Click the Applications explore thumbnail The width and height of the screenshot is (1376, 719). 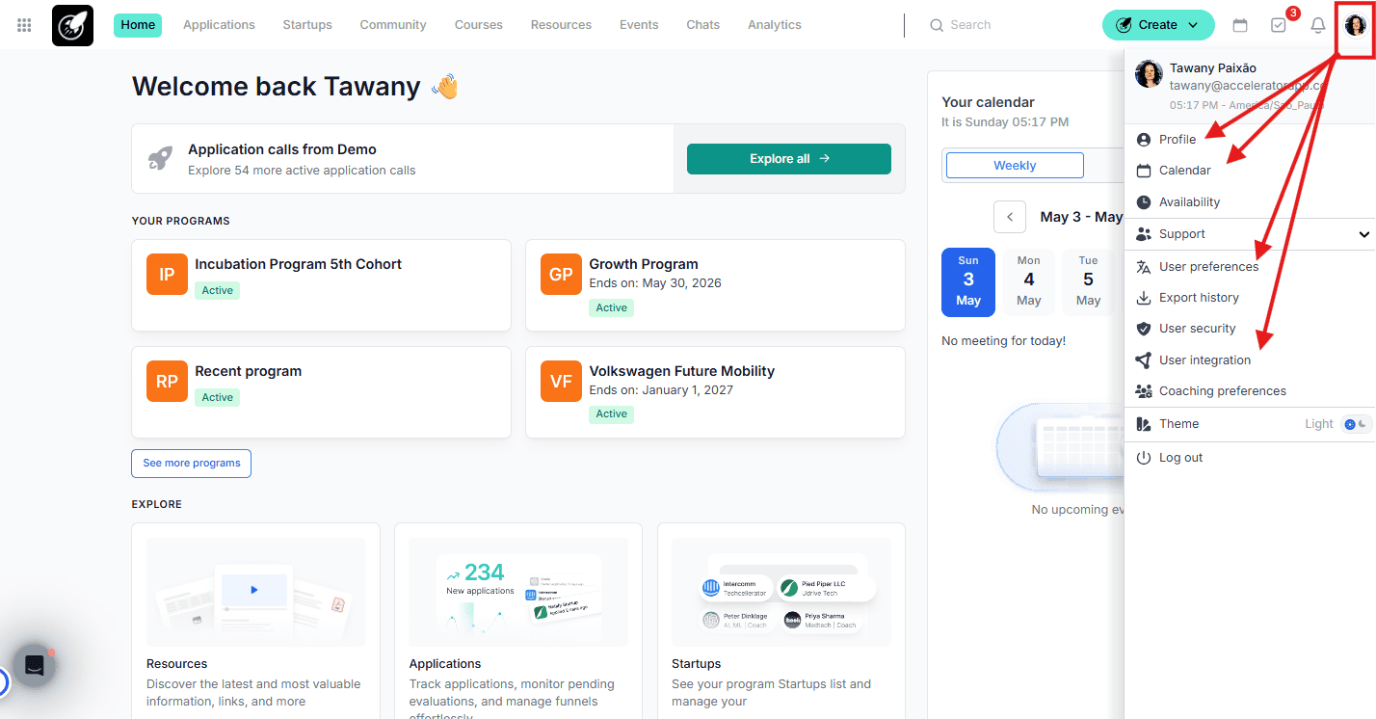click(518, 592)
